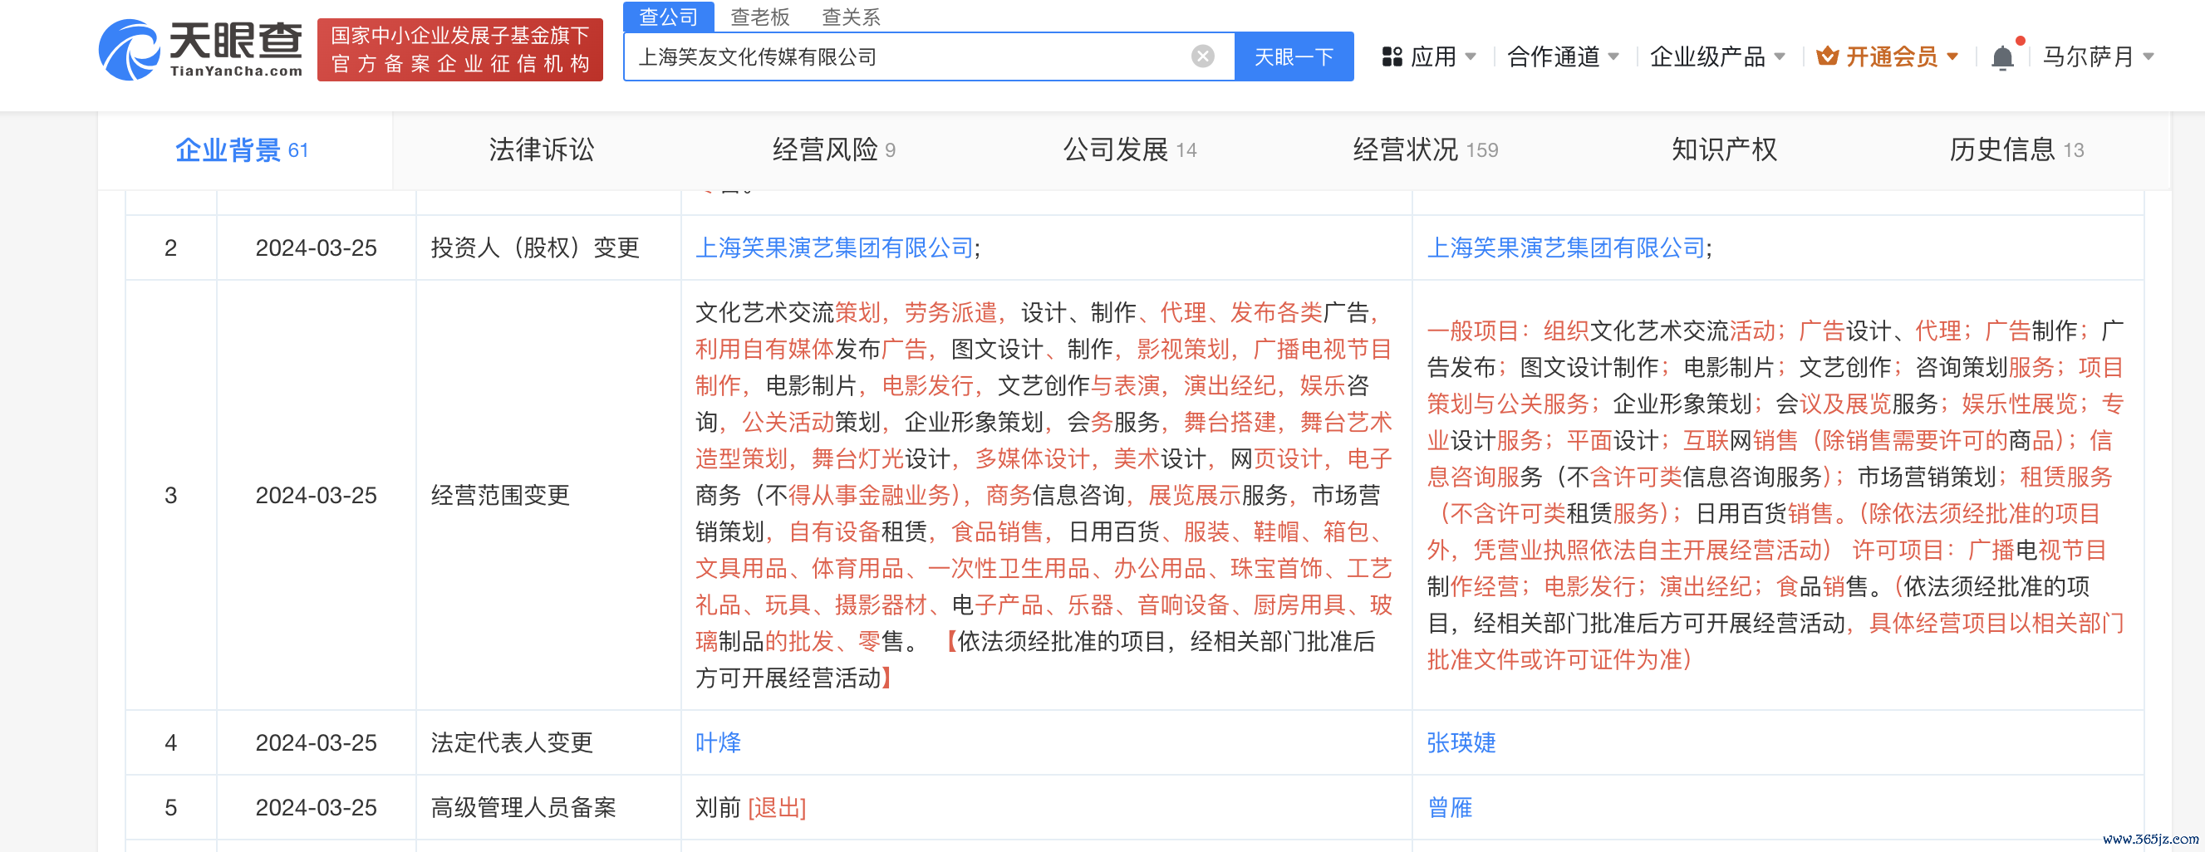Switch to the 查关系 search tab
Screen dimensions: 2205x852
(850, 17)
